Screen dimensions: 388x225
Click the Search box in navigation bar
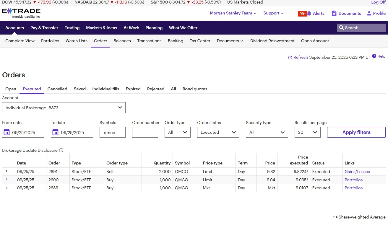[361, 28]
